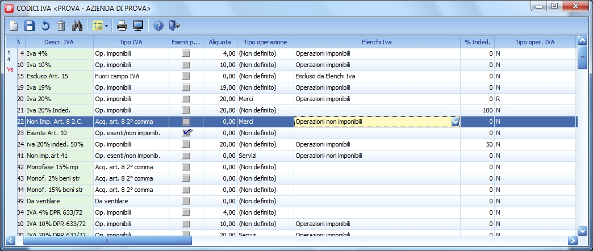Open search with the binoculars icon

pos(77,26)
